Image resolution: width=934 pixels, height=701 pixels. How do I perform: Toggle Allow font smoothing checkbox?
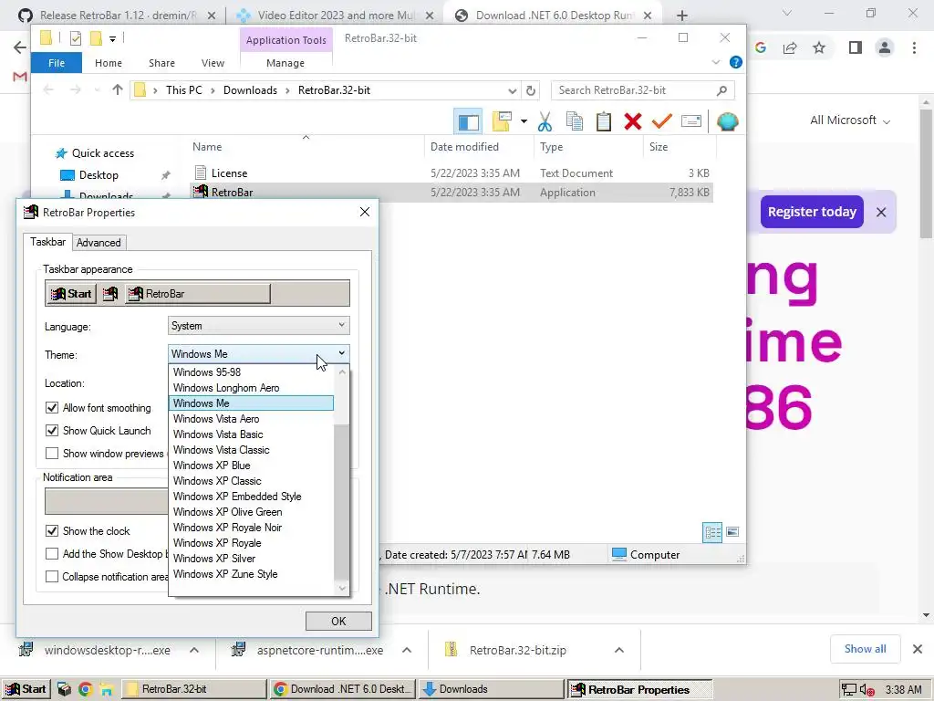[x=52, y=408]
